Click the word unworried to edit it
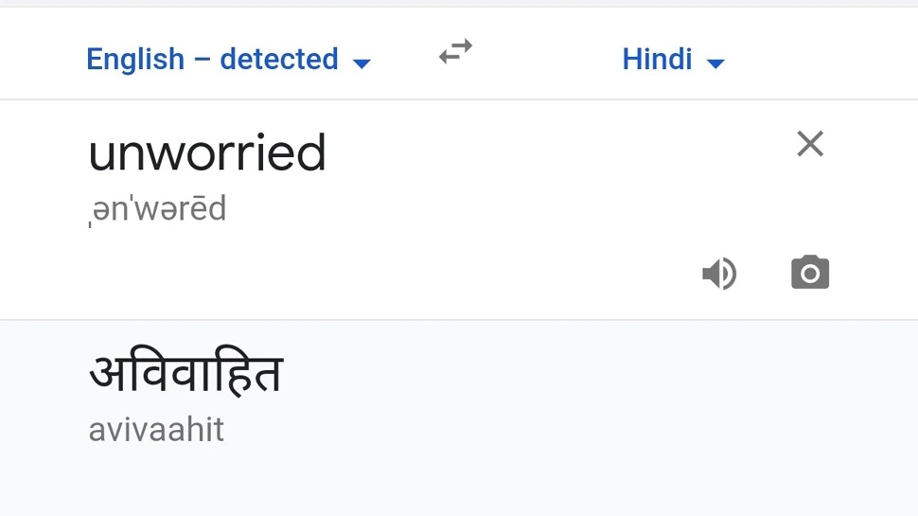 pos(207,153)
